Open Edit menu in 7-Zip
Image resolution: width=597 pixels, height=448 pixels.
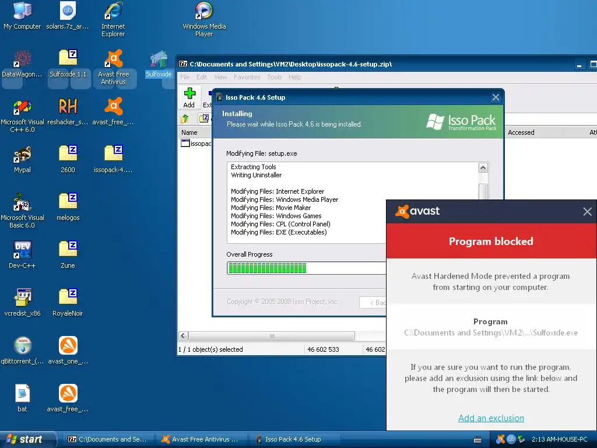pyautogui.click(x=202, y=77)
